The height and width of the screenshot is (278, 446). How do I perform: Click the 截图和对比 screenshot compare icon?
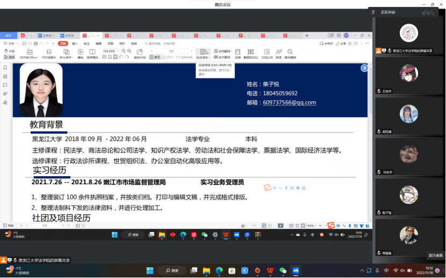(251, 53)
